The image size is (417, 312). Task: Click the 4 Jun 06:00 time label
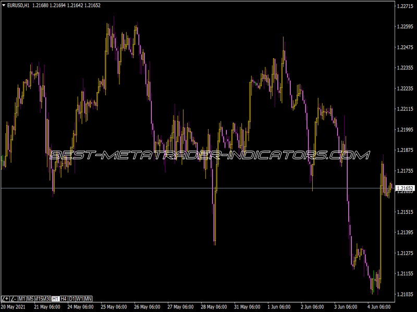pyautogui.click(x=379, y=307)
